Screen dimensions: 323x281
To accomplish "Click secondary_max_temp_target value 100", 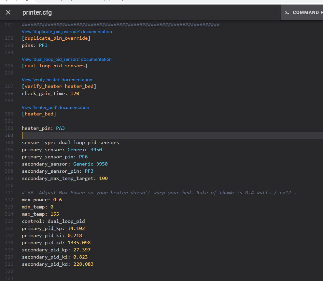I will pos(104,178).
